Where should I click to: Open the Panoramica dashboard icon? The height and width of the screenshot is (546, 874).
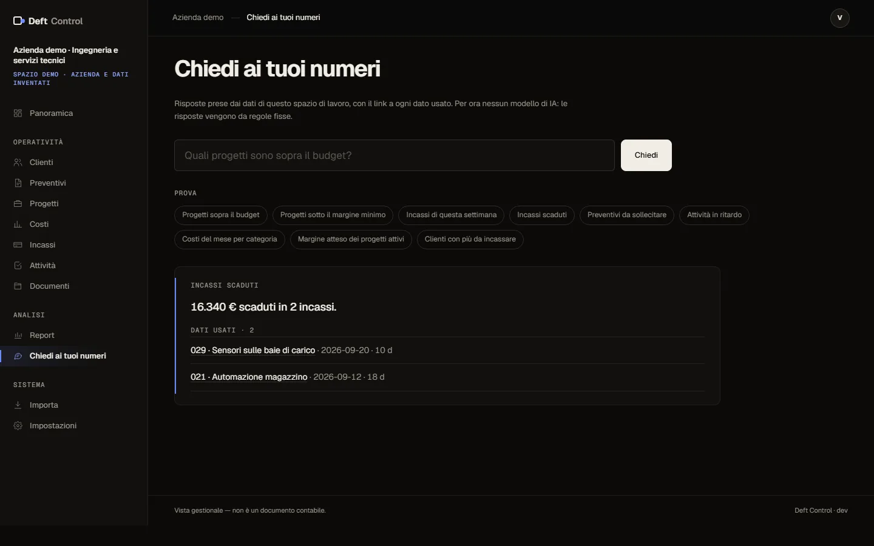point(18,113)
